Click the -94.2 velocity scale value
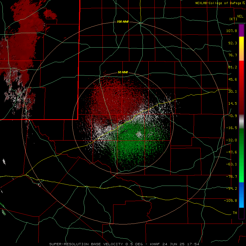This screenshot has width=246, height=246. [232, 189]
